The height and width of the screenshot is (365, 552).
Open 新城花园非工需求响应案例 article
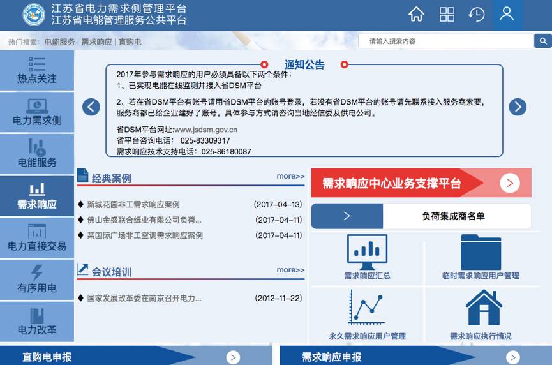[133, 205]
